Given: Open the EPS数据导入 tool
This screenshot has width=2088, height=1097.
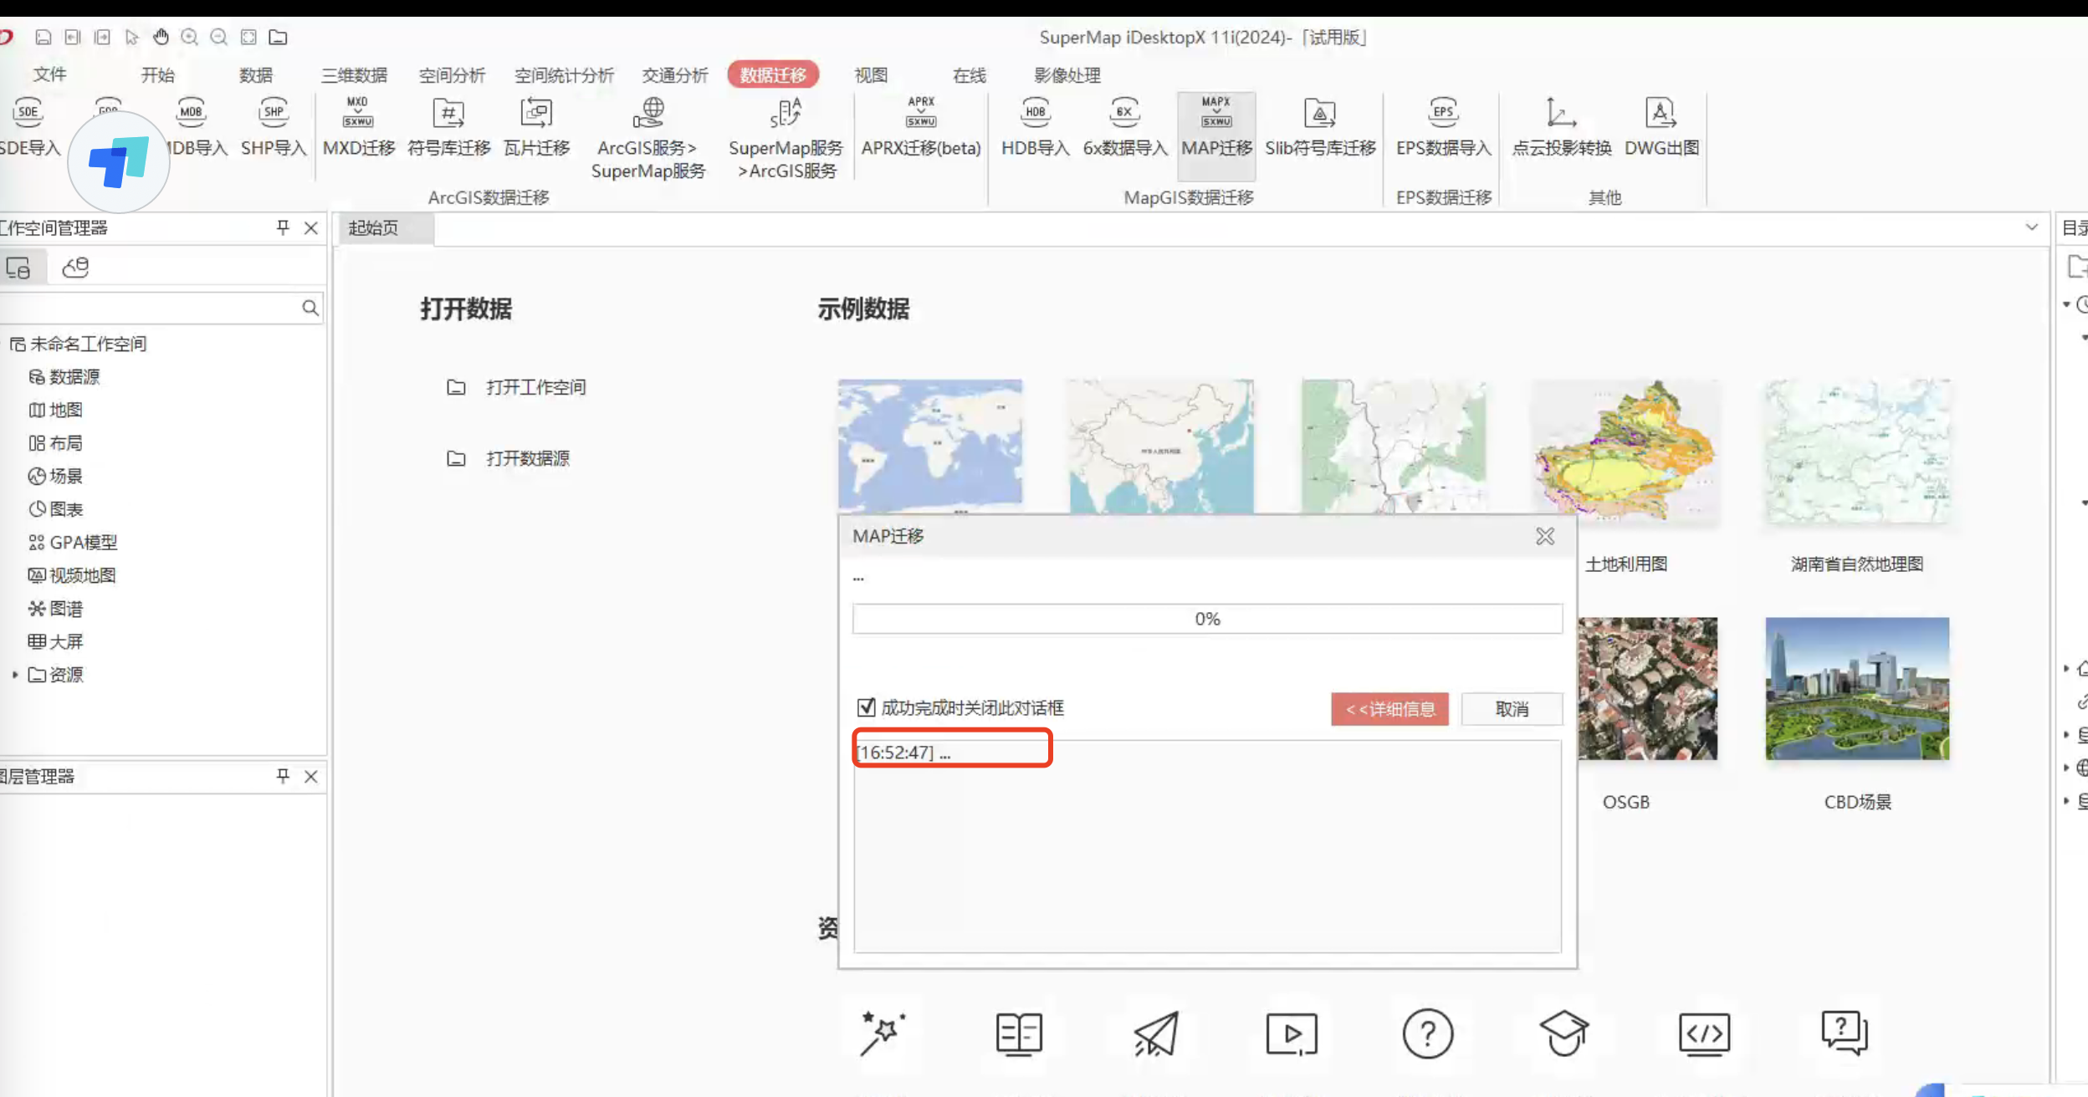Looking at the screenshot, I should pyautogui.click(x=1443, y=127).
